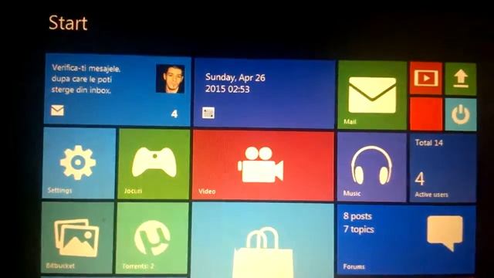494x278 pixels.
Task: Click the 'Torrents: 2' label
Action: pos(138,266)
